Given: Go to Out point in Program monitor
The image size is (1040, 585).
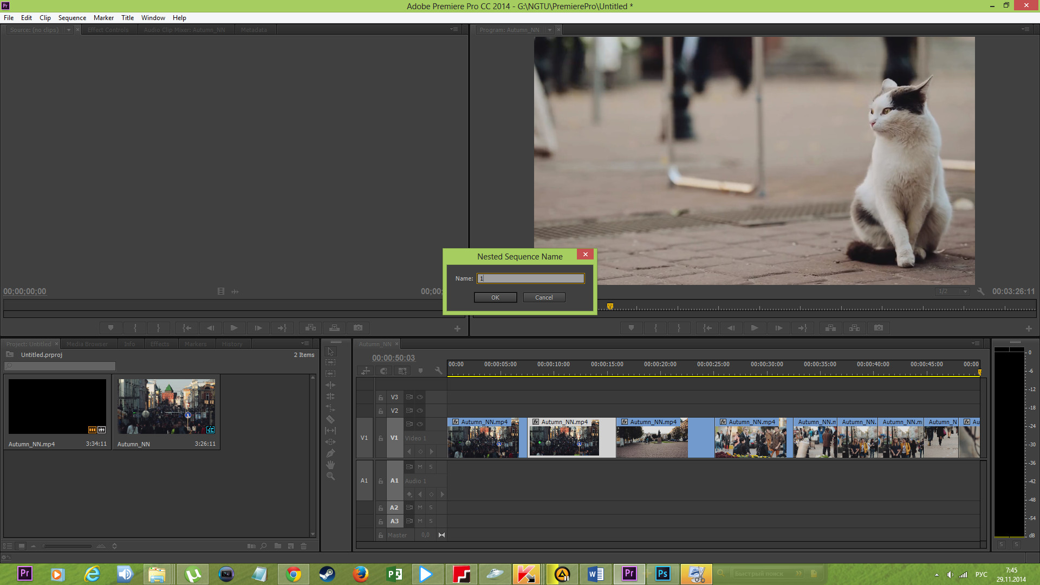Looking at the screenshot, I should [x=803, y=328].
